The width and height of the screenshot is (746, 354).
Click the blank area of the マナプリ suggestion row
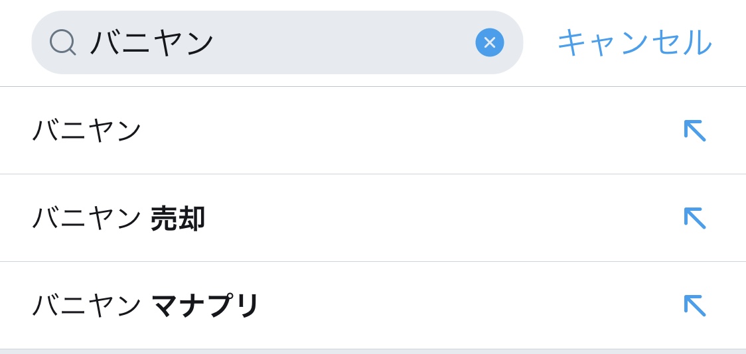(x=465, y=306)
